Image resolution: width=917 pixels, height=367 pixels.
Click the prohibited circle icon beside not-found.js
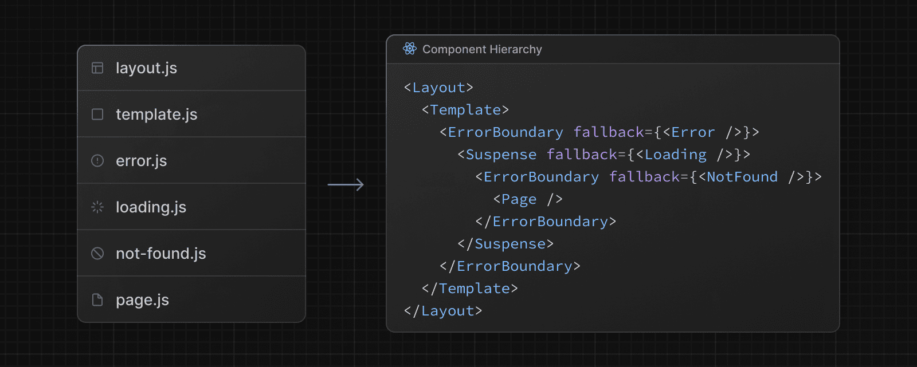tap(97, 254)
